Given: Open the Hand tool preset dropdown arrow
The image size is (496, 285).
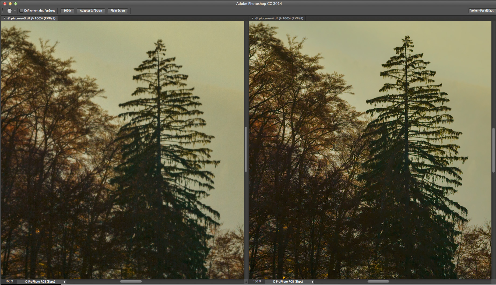Looking at the screenshot, I should [15, 11].
